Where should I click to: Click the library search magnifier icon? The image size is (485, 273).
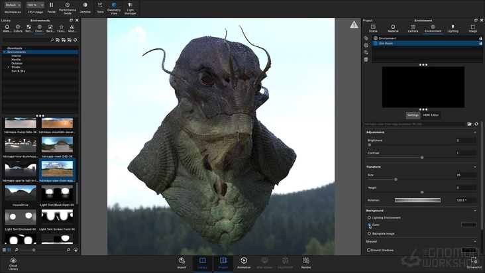52,40
